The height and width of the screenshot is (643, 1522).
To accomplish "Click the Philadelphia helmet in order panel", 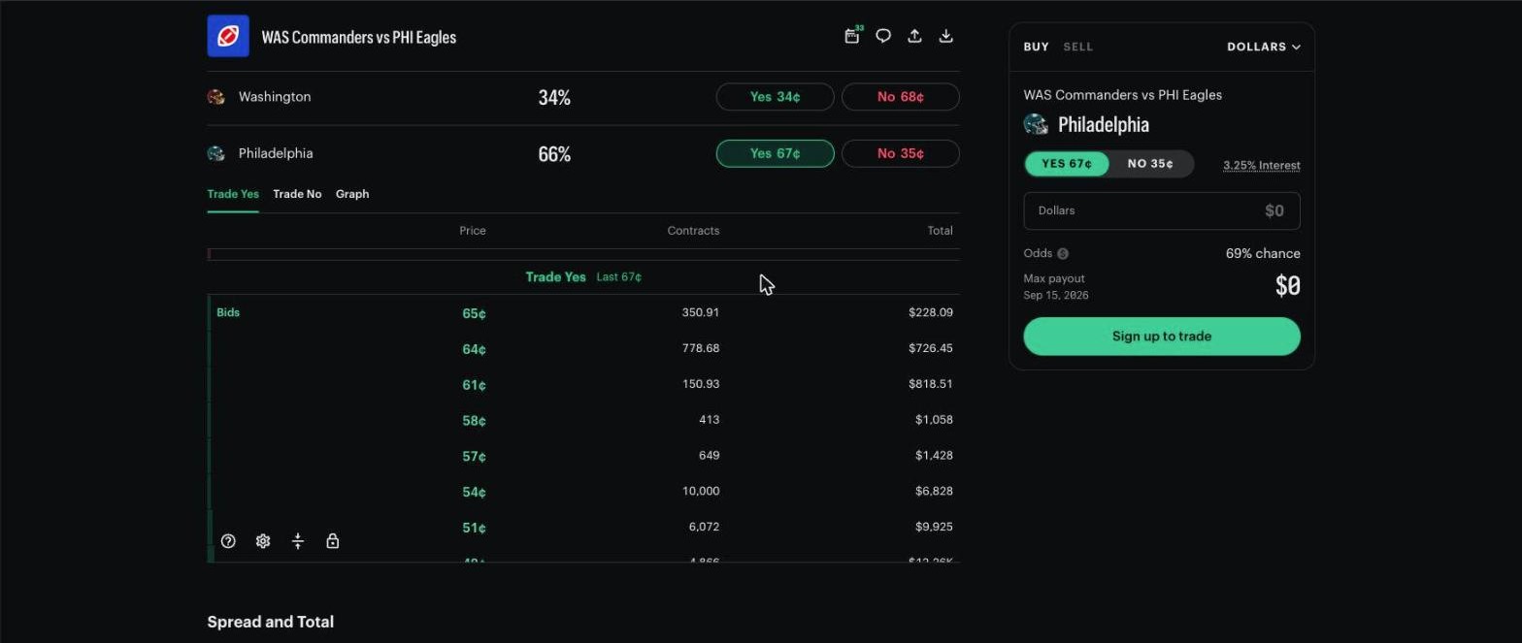I will point(1037,124).
